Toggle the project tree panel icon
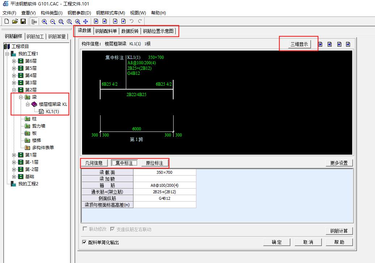Viewport: 375px width, 263px height. tap(34, 22)
